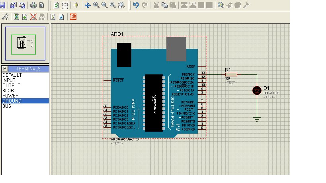Toggle the false origin crosshair
Image resolution: width=326 pixels, height=183 pixels.
pos(76,5)
